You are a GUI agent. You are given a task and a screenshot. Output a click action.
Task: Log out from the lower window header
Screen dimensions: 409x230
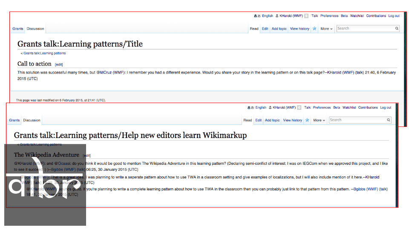(x=386, y=107)
